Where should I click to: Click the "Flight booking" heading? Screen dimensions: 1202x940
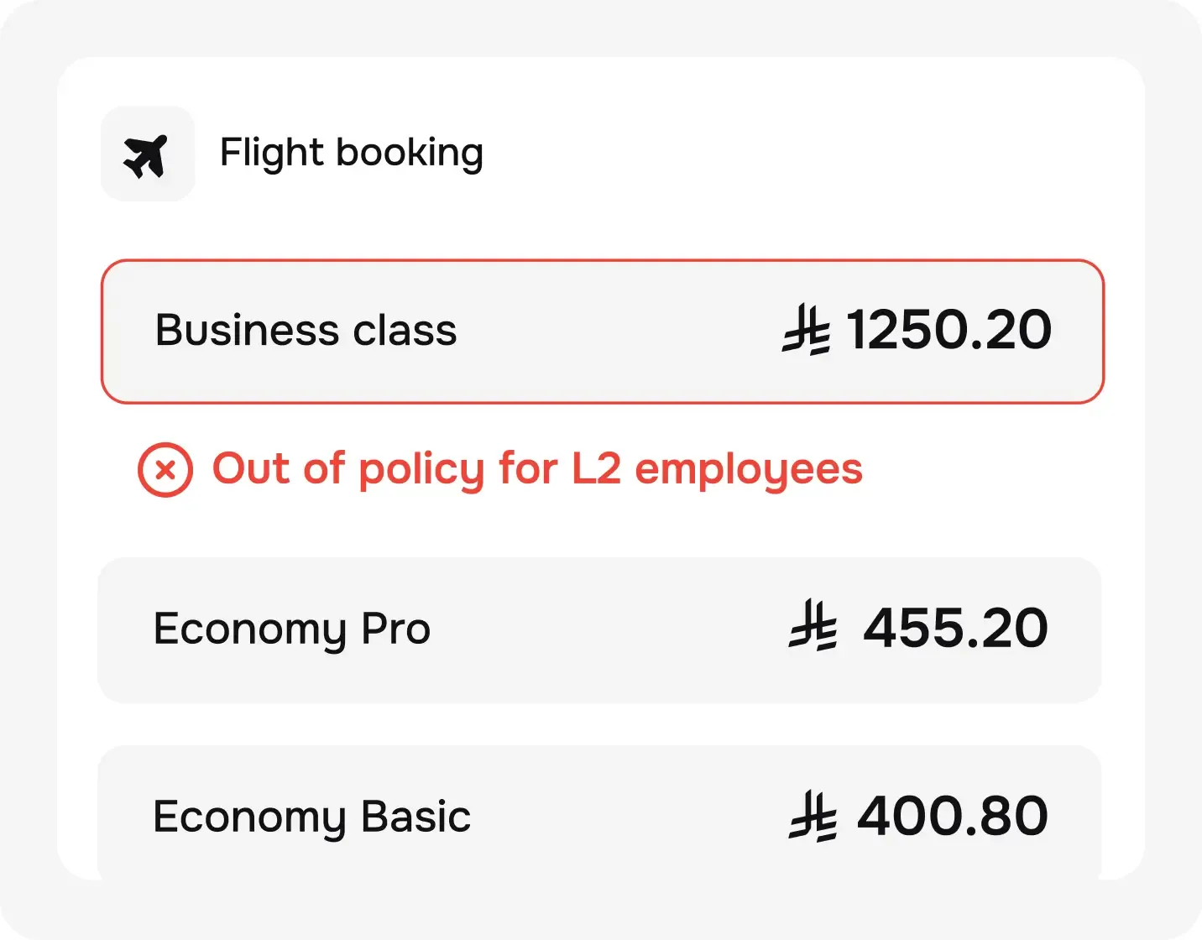coord(351,154)
